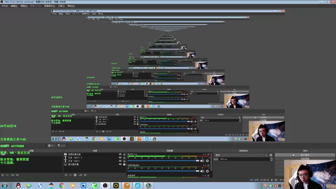The image size is (336, 189).
Task: Add a new source with plus icon
Action: [66, 175]
